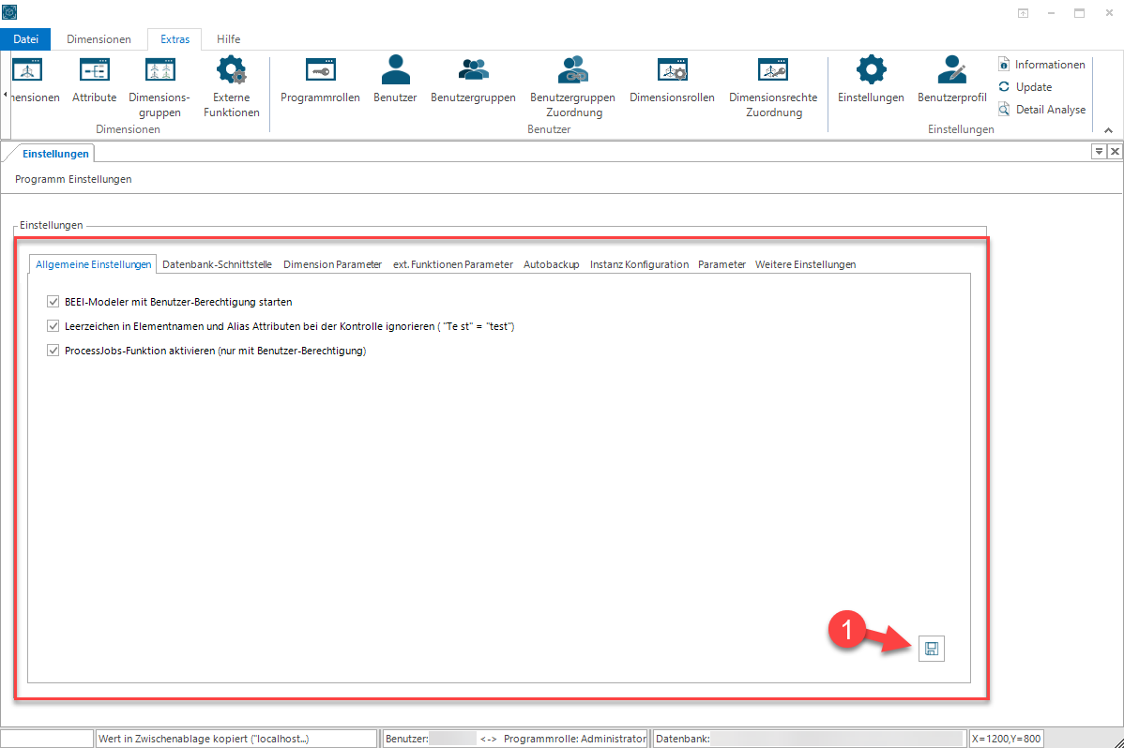Switch to the Parameter tab
The image size is (1124, 748).
point(721,264)
